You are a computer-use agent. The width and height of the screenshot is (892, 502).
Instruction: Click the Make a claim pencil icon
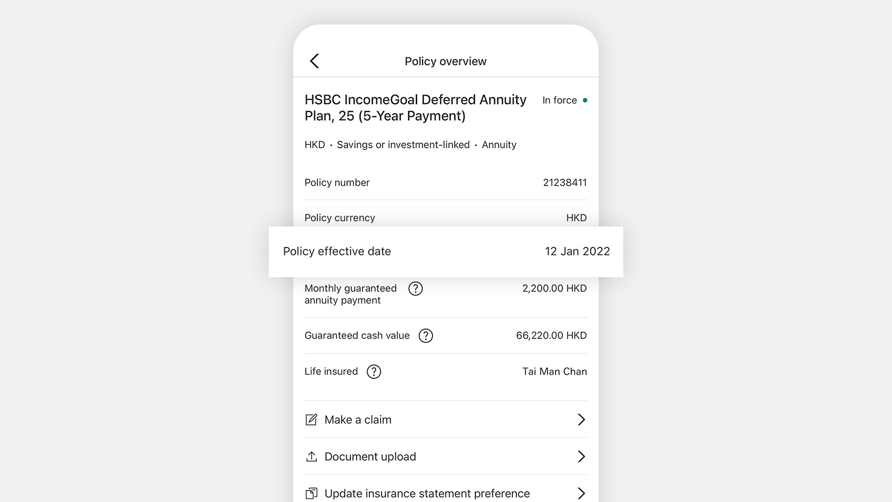pos(311,419)
